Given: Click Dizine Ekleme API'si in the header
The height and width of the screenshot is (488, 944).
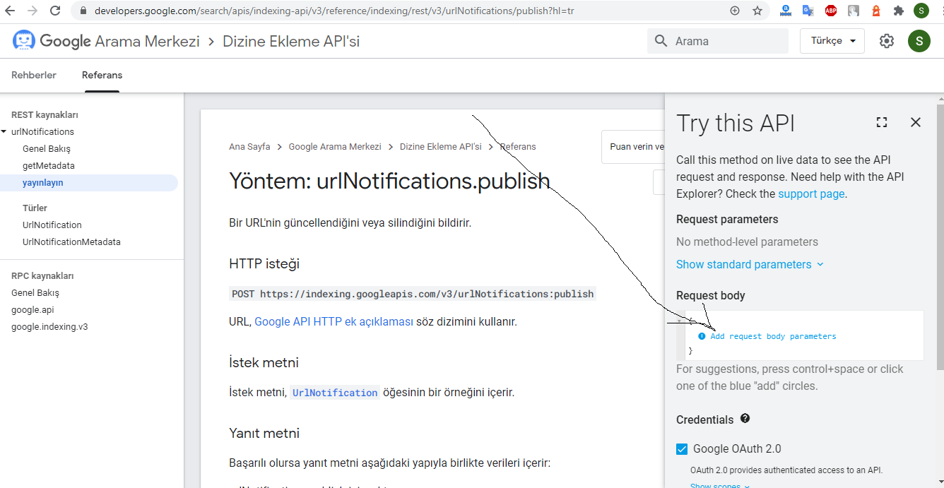Looking at the screenshot, I should point(291,41).
